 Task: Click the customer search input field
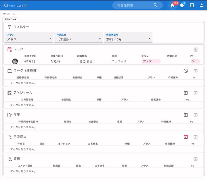[133, 5]
